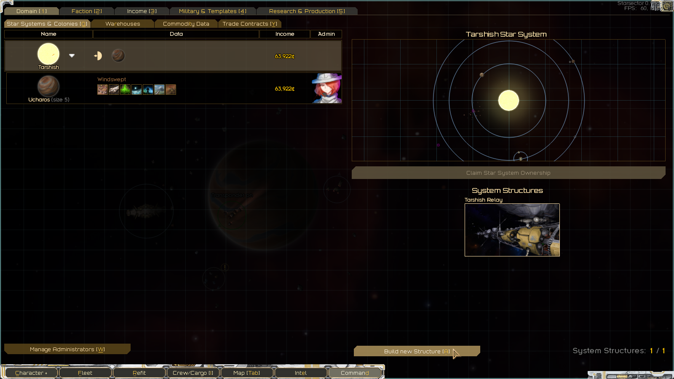Select the Star Systems & Colonies sub-tab
This screenshot has height=379, width=674.
[47, 24]
